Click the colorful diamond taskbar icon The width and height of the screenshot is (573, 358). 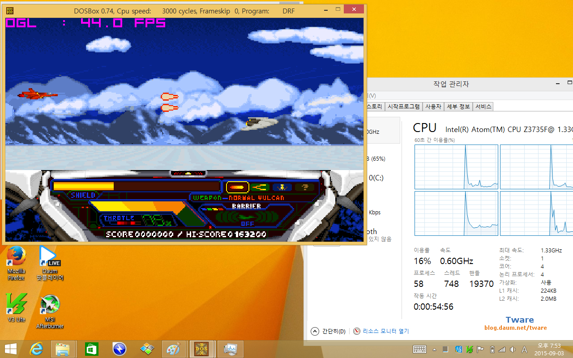pyautogui.click(x=147, y=349)
